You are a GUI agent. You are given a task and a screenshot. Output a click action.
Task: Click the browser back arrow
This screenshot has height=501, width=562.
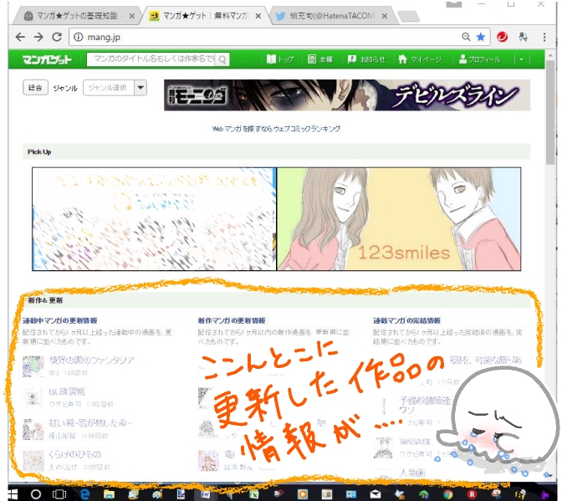pos(20,37)
